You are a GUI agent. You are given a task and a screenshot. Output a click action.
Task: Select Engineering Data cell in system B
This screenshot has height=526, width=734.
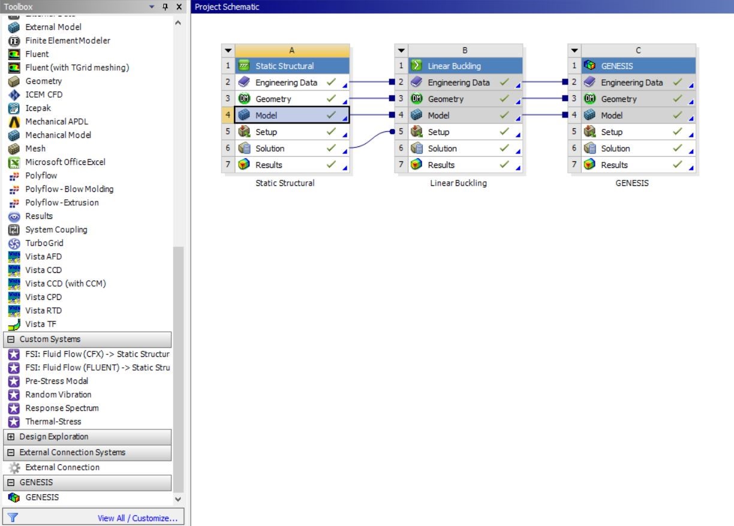click(x=465, y=83)
